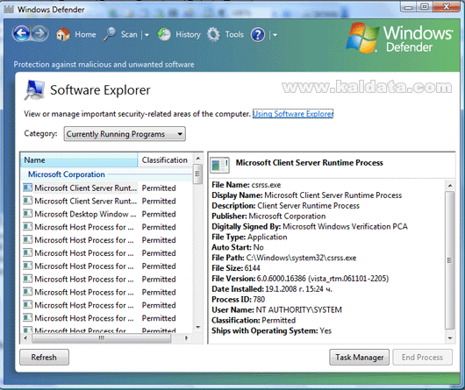Maximize the Windows Defender window
The image size is (465, 390).
[x=425, y=7]
